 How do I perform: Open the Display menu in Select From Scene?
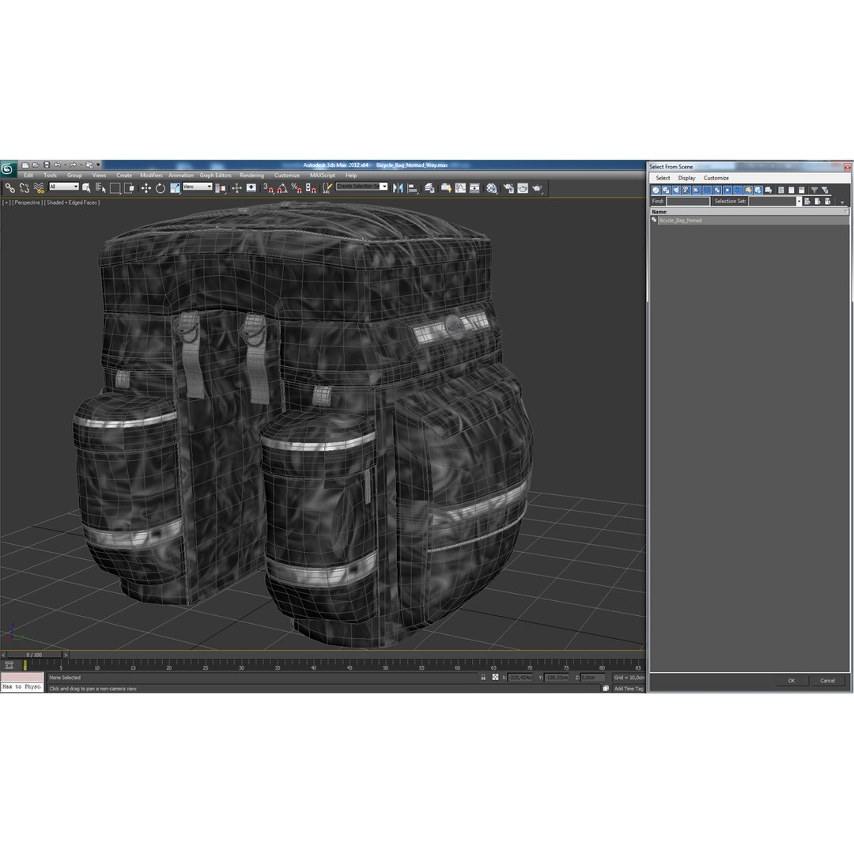pyautogui.click(x=686, y=178)
